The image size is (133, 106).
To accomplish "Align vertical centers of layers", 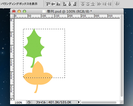I will (53, 4).
